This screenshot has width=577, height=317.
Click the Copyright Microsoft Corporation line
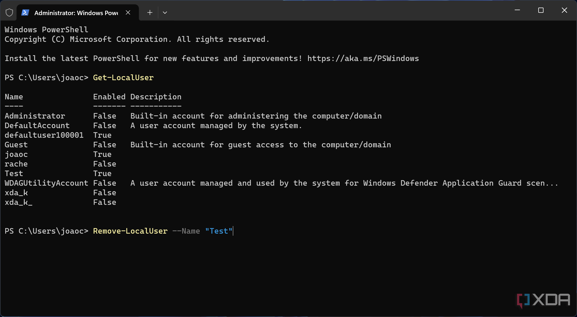coord(137,39)
